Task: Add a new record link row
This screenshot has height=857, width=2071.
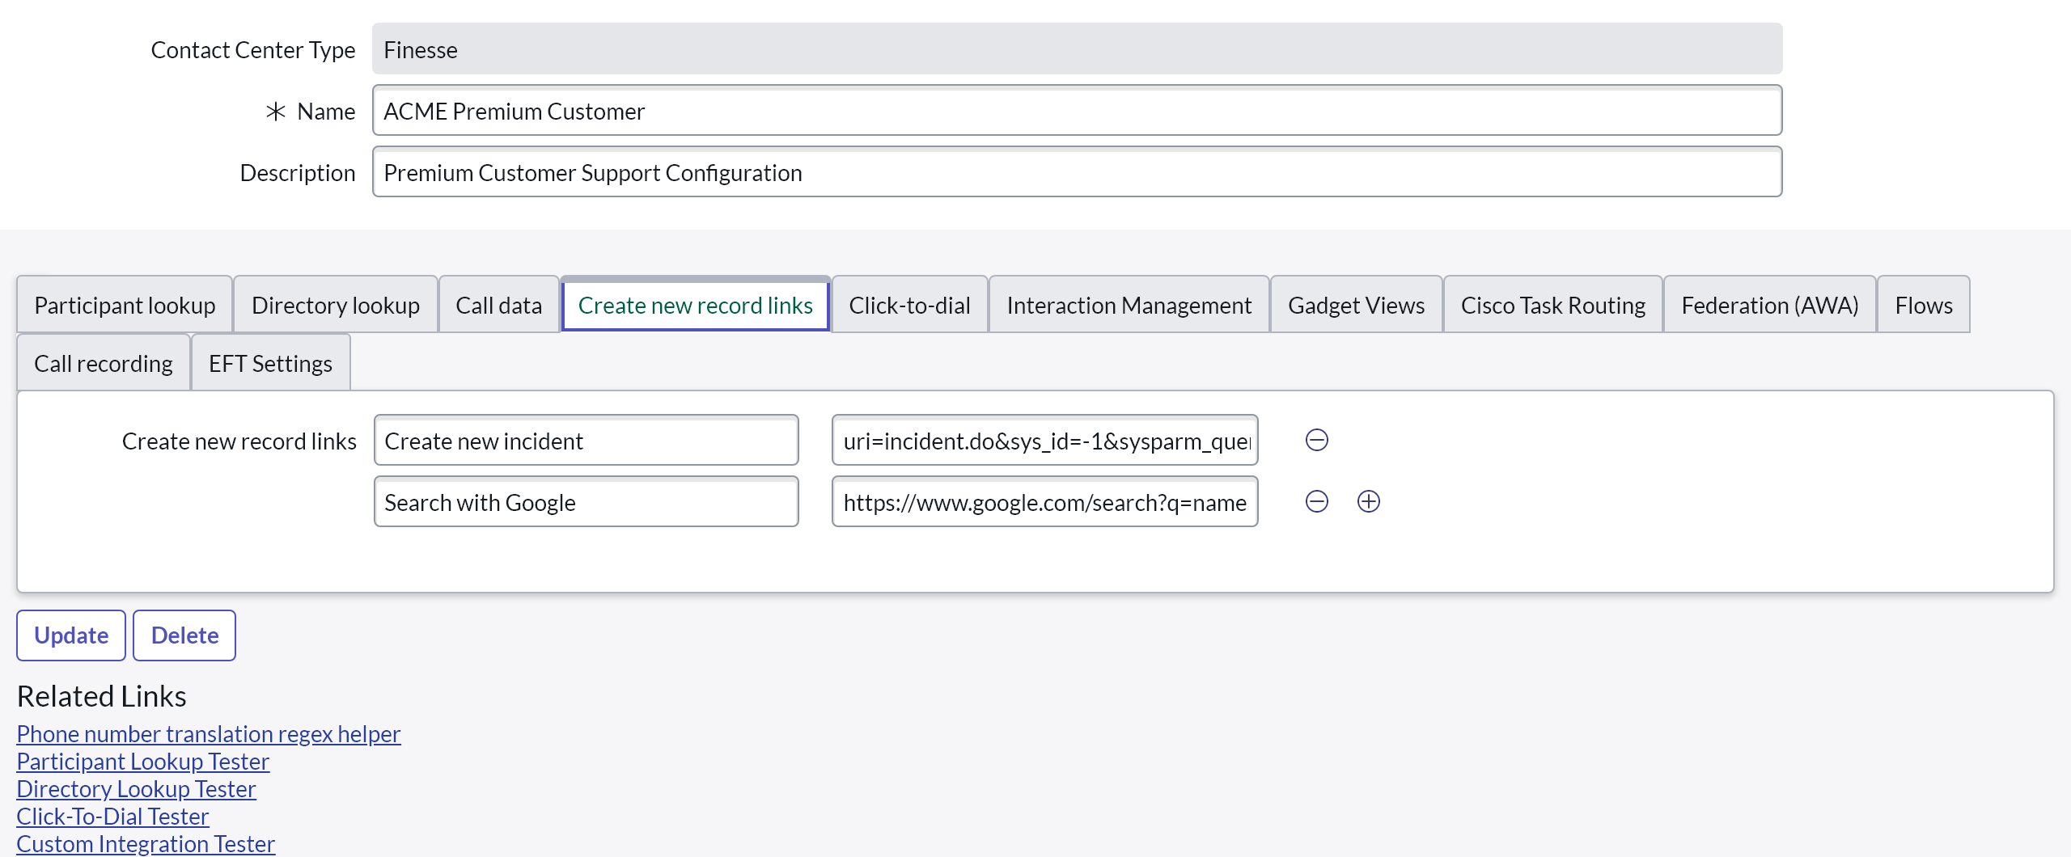Action: coord(1368,501)
